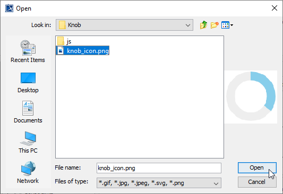Click the Cancel button
This screenshot has height=194, width=283.
pos(257,182)
